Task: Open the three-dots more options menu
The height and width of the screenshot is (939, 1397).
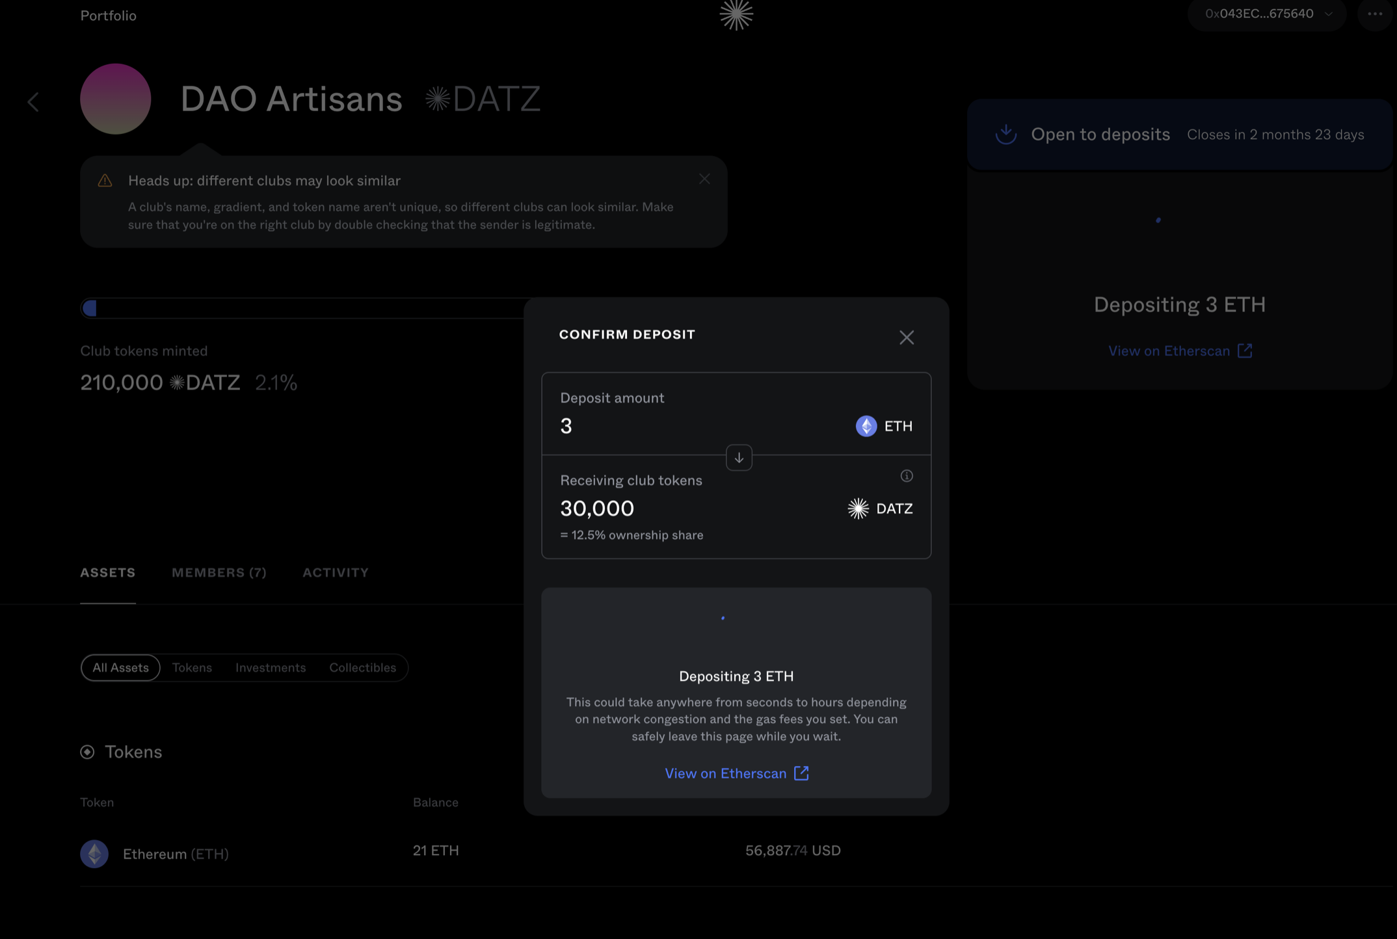Action: (1374, 14)
